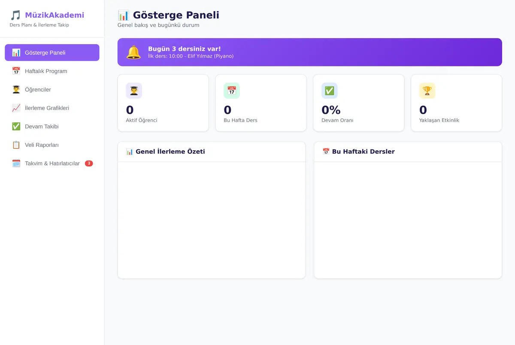This screenshot has height=345, width=515.
Task: Click the calendar icon on Bu Hafta Ders card
Action: [232, 91]
